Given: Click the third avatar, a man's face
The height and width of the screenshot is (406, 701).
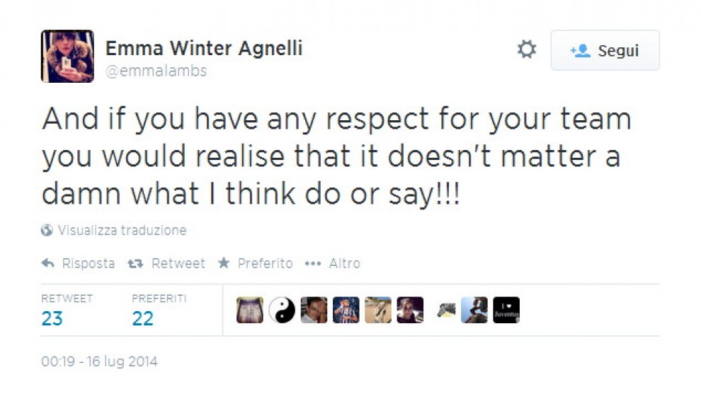Looking at the screenshot, I should (x=314, y=310).
